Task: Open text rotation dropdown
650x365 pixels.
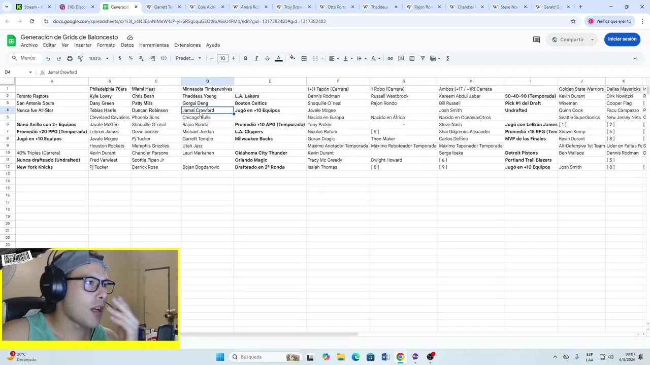Action: coord(376,58)
